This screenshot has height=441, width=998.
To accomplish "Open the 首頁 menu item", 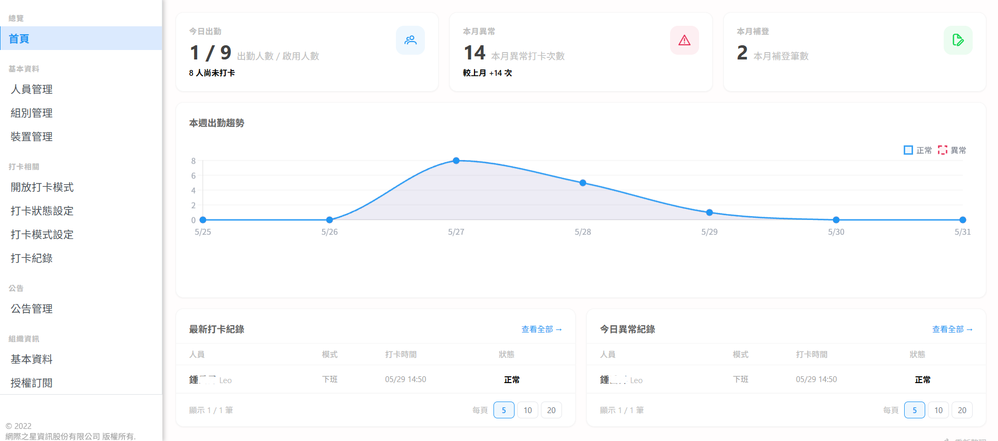I will tap(81, 38).
